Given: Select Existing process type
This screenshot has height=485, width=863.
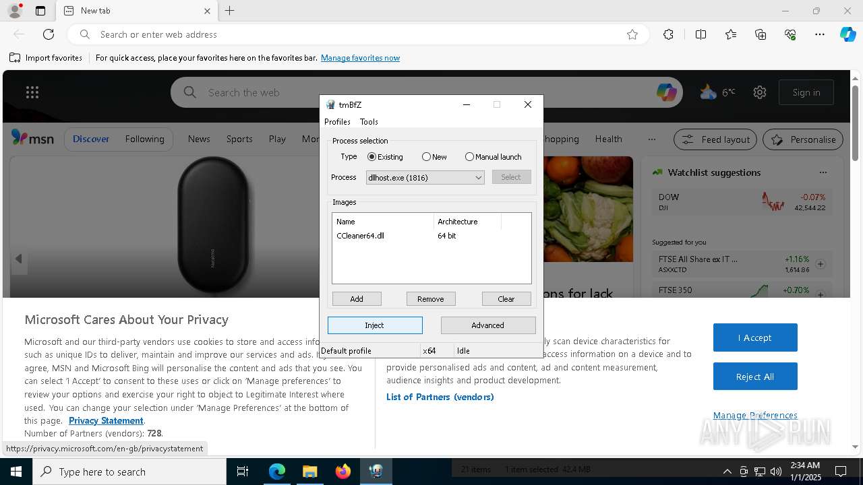Looking at the screenshot, I should click(x=385, y=157).
